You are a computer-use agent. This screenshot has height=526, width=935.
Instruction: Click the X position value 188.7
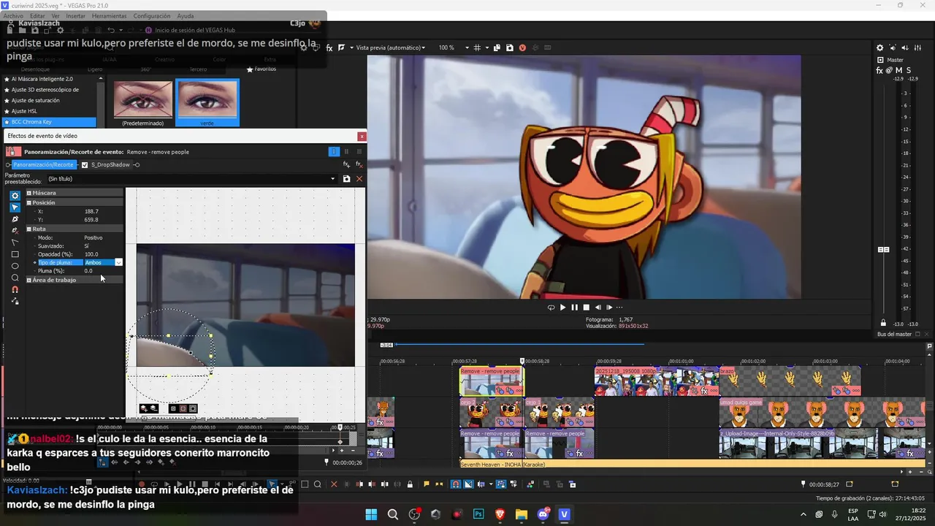tap(91, 211)
